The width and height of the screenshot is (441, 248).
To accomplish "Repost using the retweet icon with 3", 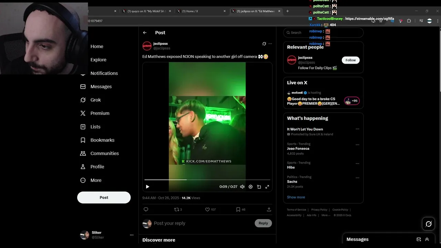I will click(x=178, y=209).
